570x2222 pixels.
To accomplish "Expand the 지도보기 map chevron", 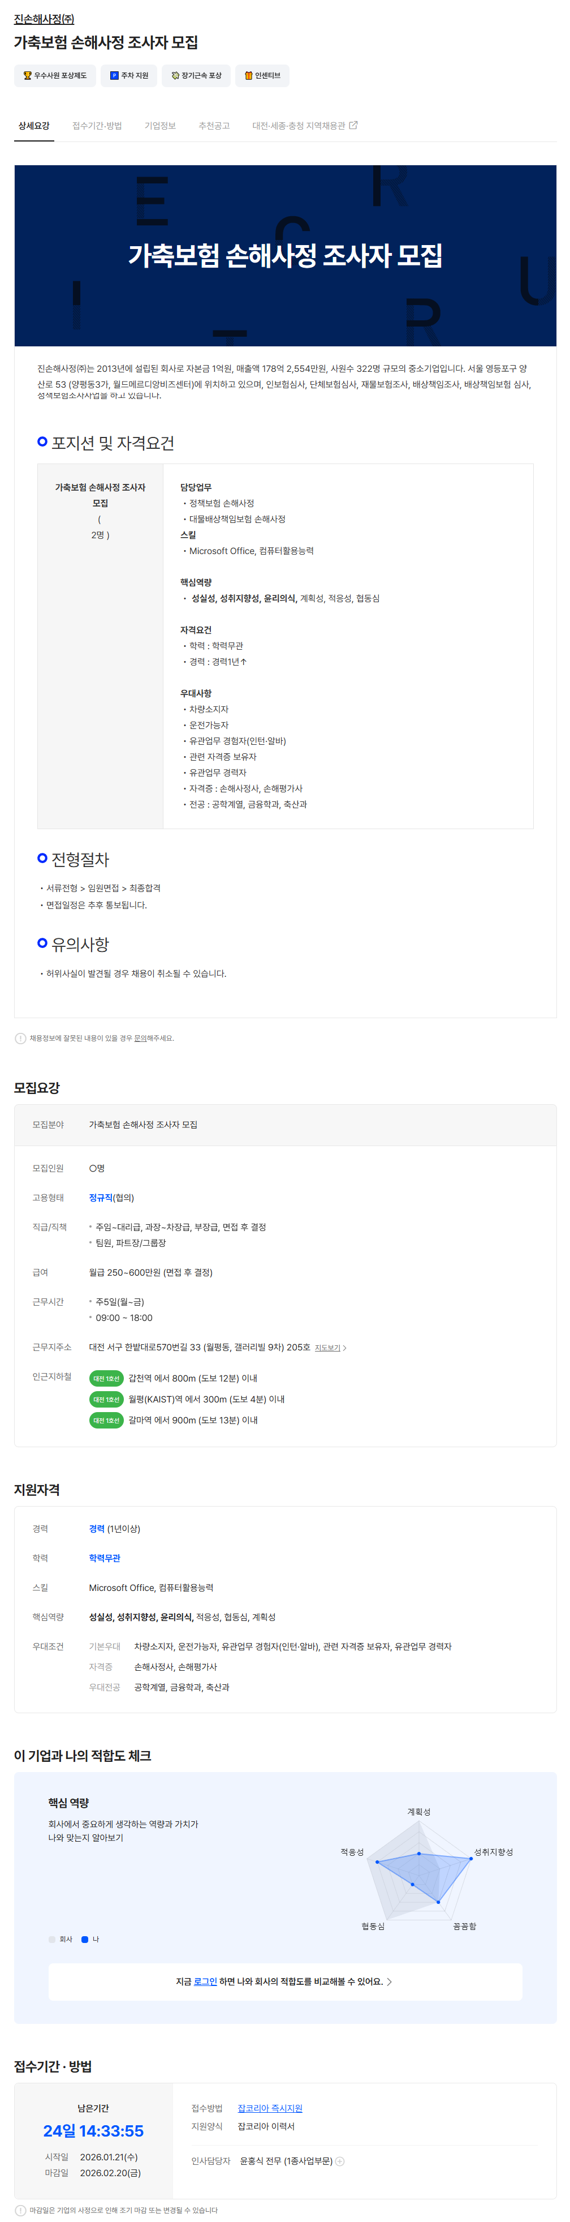I will [345, 1348].
